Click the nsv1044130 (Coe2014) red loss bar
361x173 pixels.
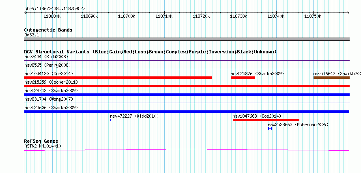[118, 78]
